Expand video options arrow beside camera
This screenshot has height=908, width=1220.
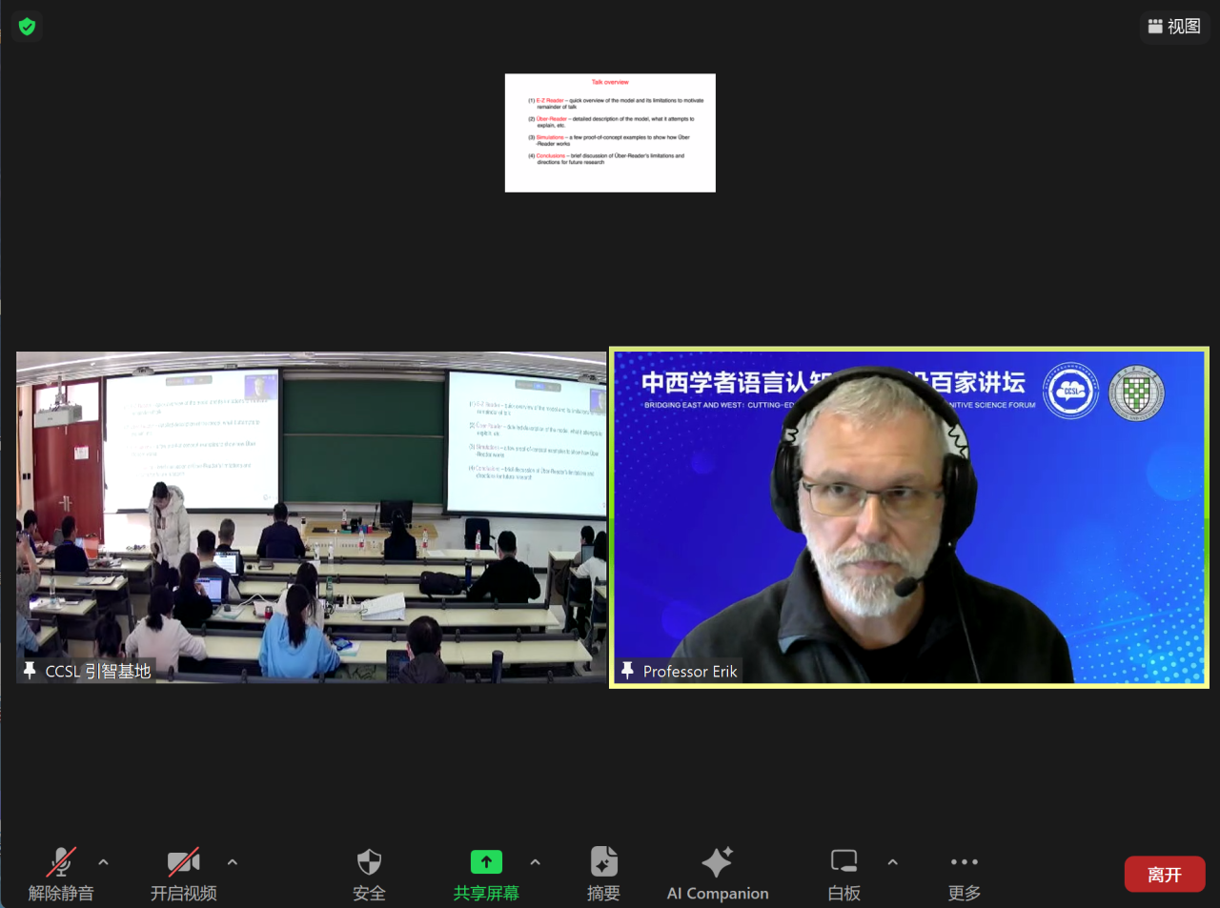(x=233, y=862)
